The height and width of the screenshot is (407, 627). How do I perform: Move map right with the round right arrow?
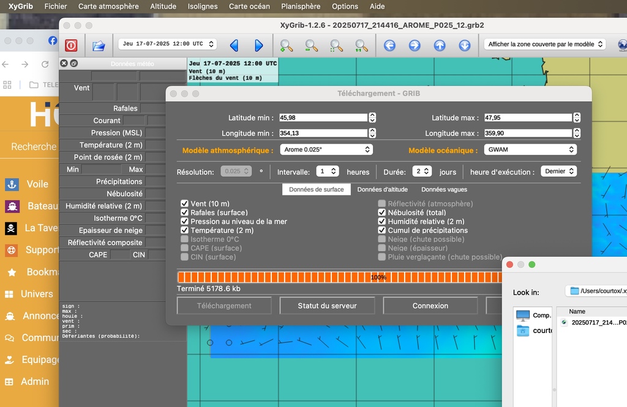[x=415, y=45]
